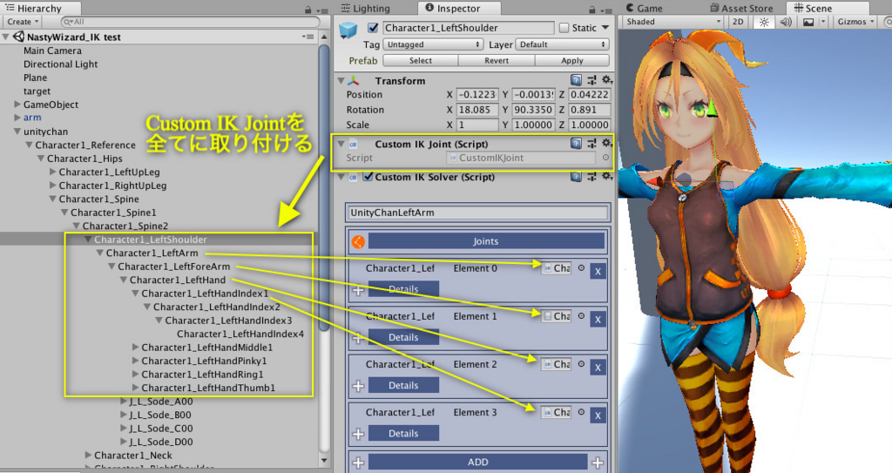
Task: Click Position X value field
Action: 477,94
